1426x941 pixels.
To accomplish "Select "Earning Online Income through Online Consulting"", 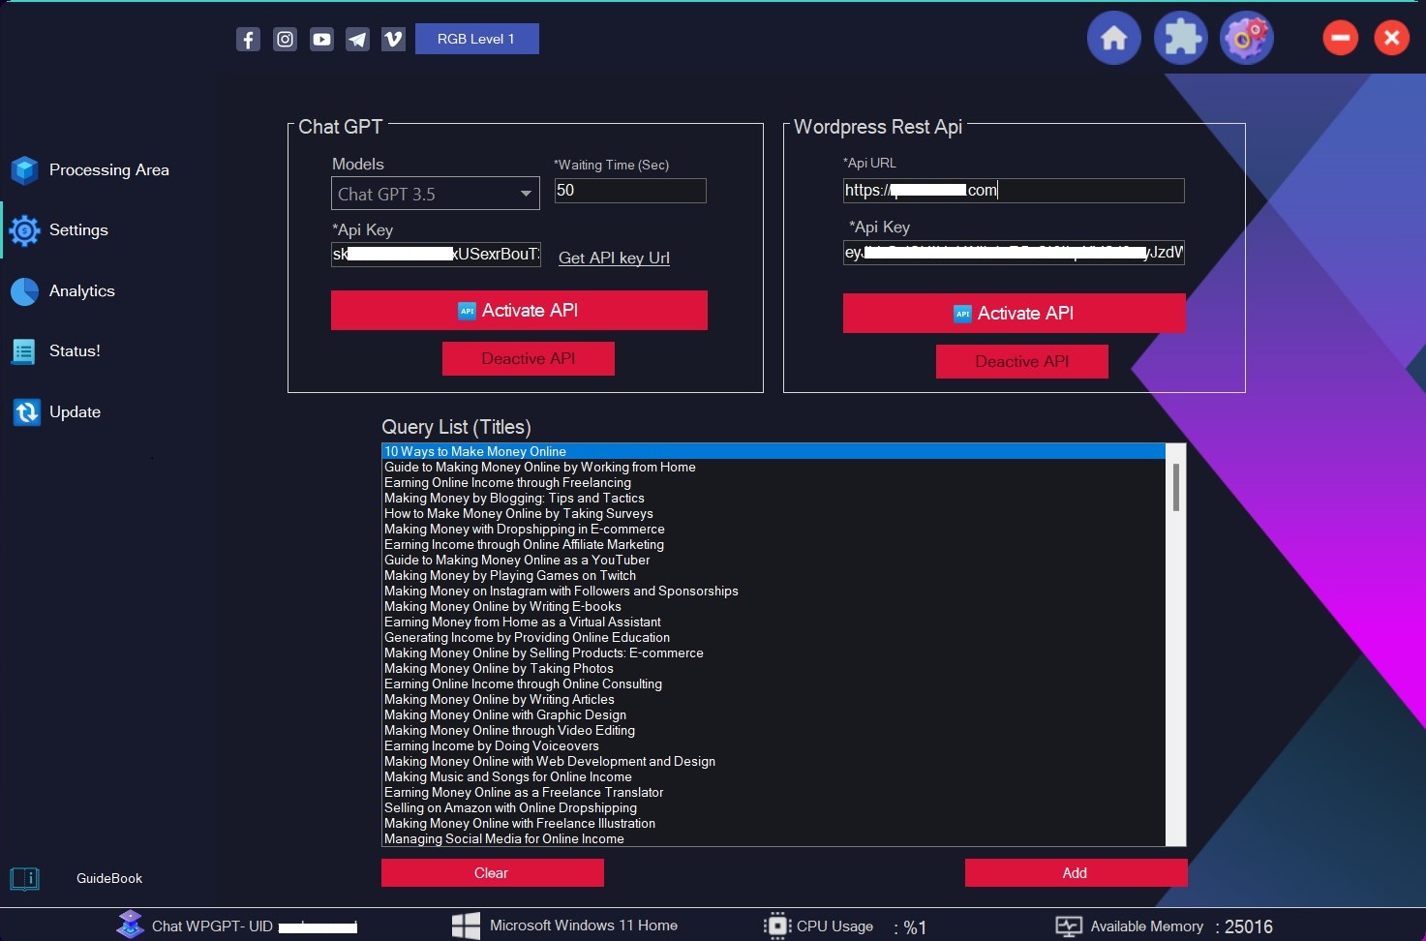I will click(774, 683).
